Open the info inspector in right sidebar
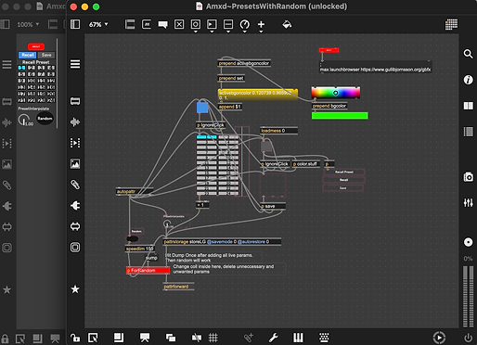The width and height of the screenshot is (477, 345). [x=468, y=80]
